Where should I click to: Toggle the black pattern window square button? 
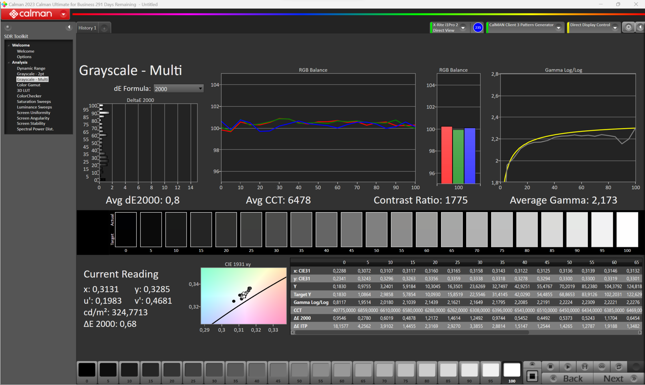pyautogui.click(x=532, y=376)
